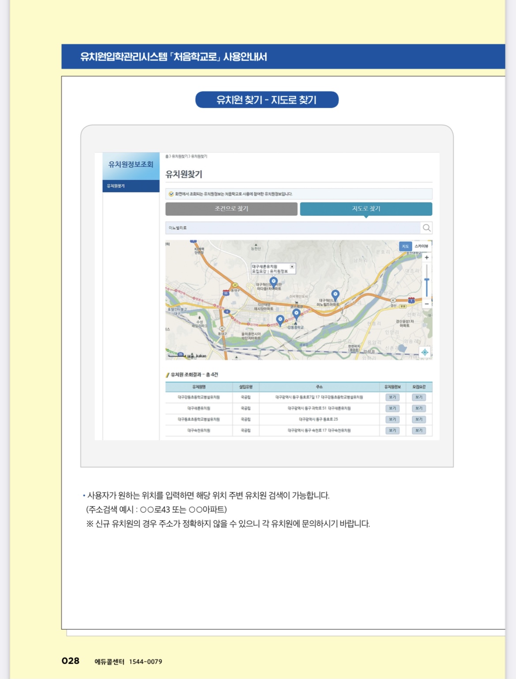Viewport: 516px width, 679px height.
Task: Click the name cell 대구동호초등학교병설유치원
Action: click(199, 419)
